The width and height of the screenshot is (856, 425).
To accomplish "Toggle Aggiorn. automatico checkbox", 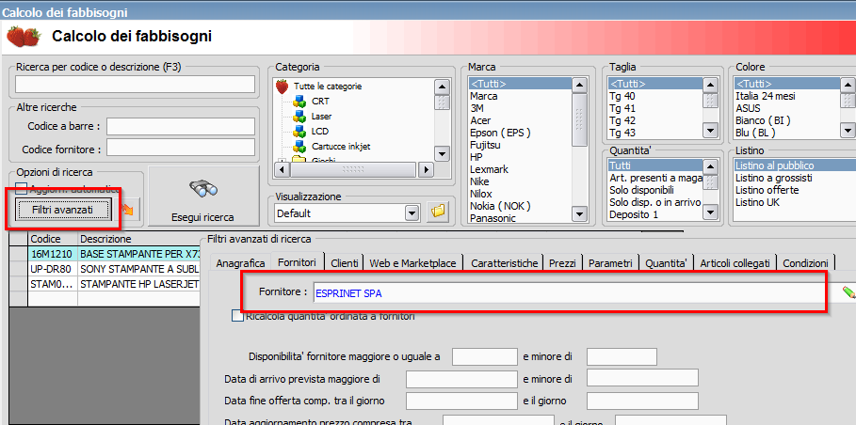I will click(x=22, y=189).
